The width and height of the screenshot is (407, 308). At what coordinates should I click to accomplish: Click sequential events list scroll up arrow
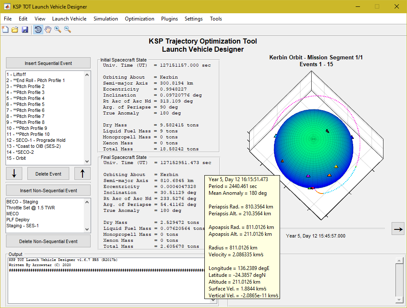[87, 75]
